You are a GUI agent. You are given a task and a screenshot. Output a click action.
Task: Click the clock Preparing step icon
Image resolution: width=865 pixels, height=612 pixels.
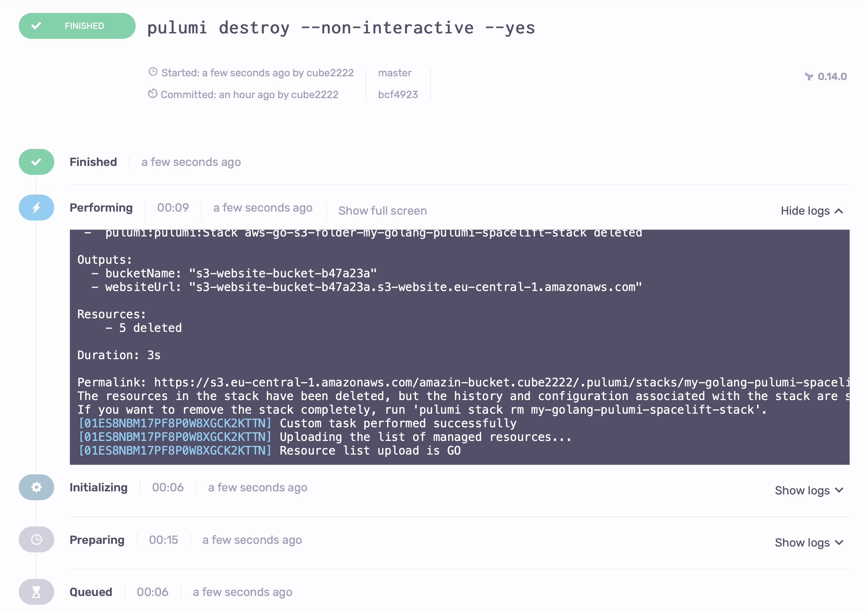tap(36, 539)
